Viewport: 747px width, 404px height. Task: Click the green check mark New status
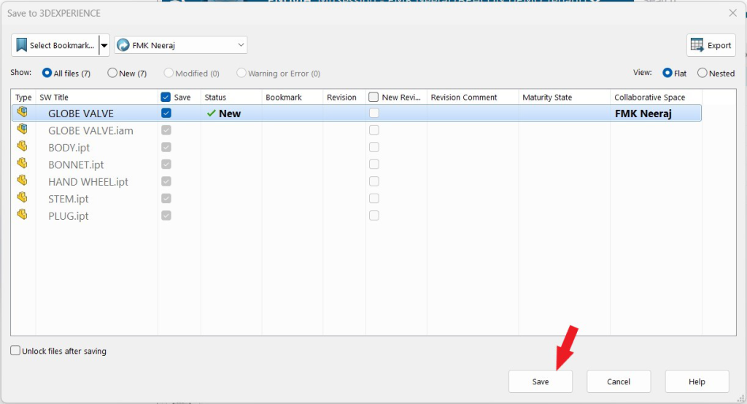[212, 114]
